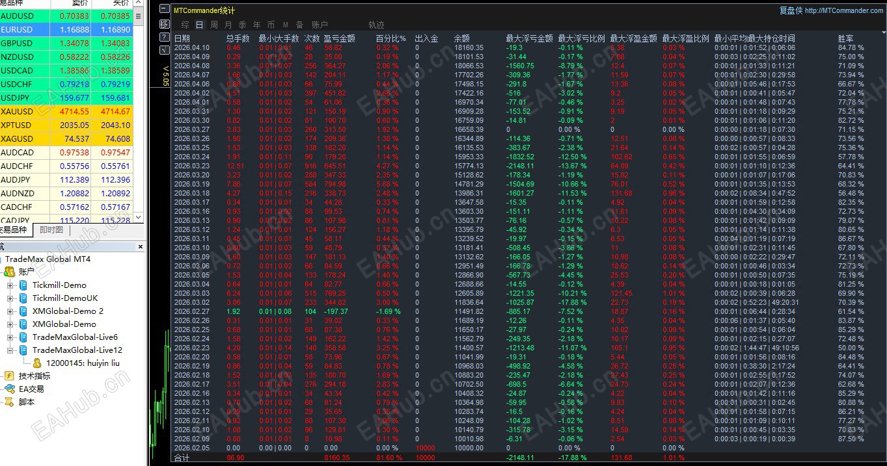The width and height of the screenshot is (887, 466).
Task: Close the navigator panel with X
Action: 141,246
